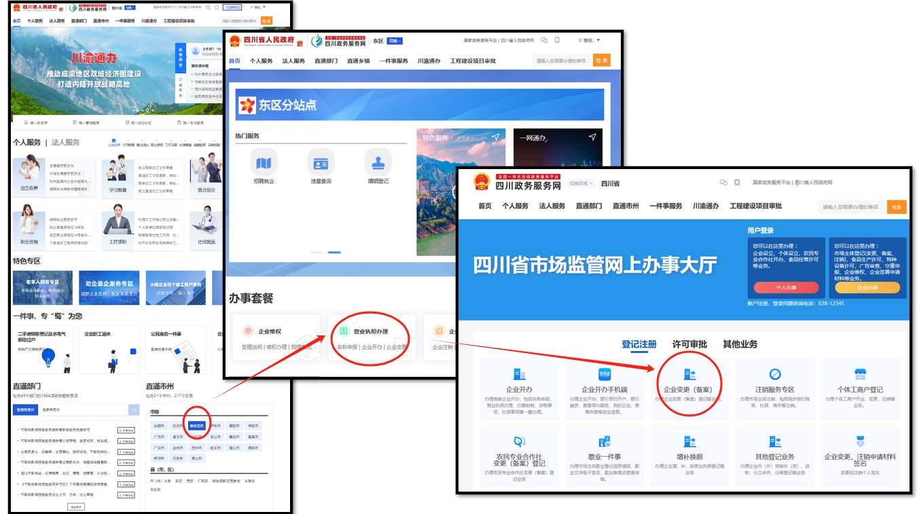Click the mobile phone icon in 市场监管 header
917x514 pixels.
737,183
